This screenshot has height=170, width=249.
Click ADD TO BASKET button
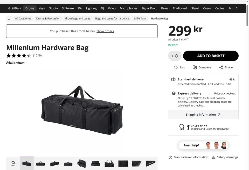[211, 56]
